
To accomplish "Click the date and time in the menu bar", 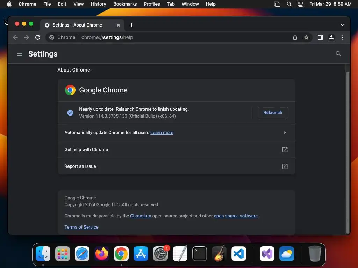I will [x=330, y=4].
